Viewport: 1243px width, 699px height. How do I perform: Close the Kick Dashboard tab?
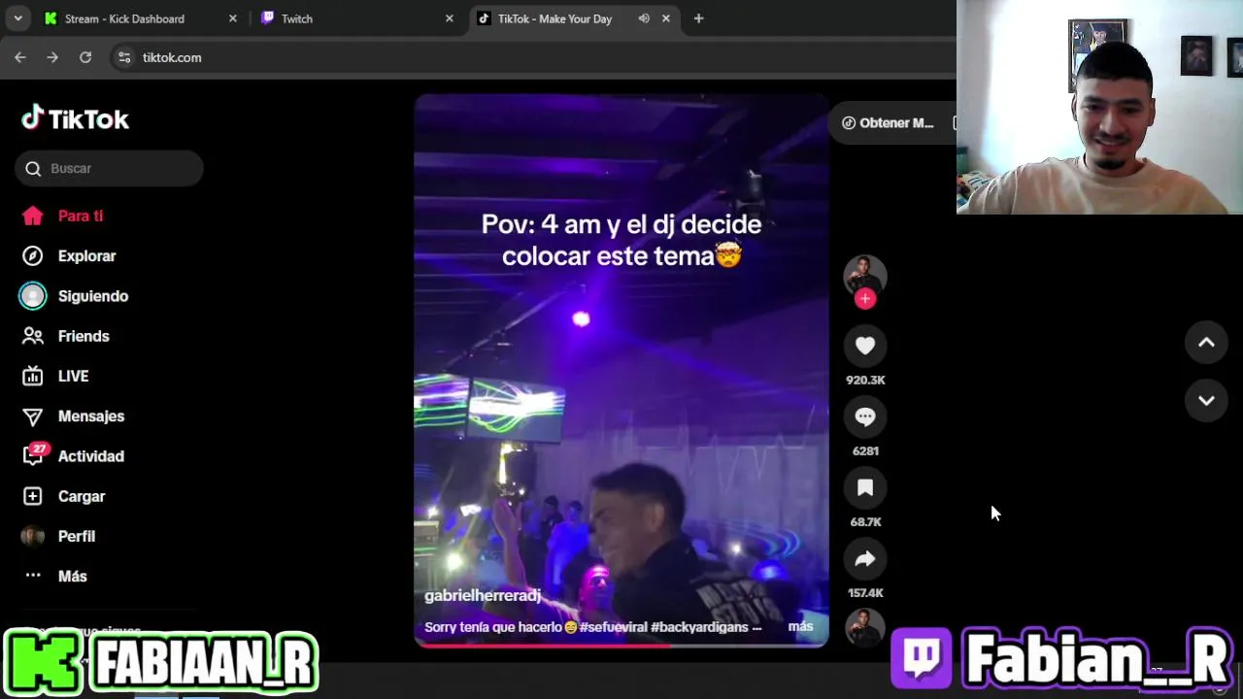pyautogui.click(x=232, y=18)
